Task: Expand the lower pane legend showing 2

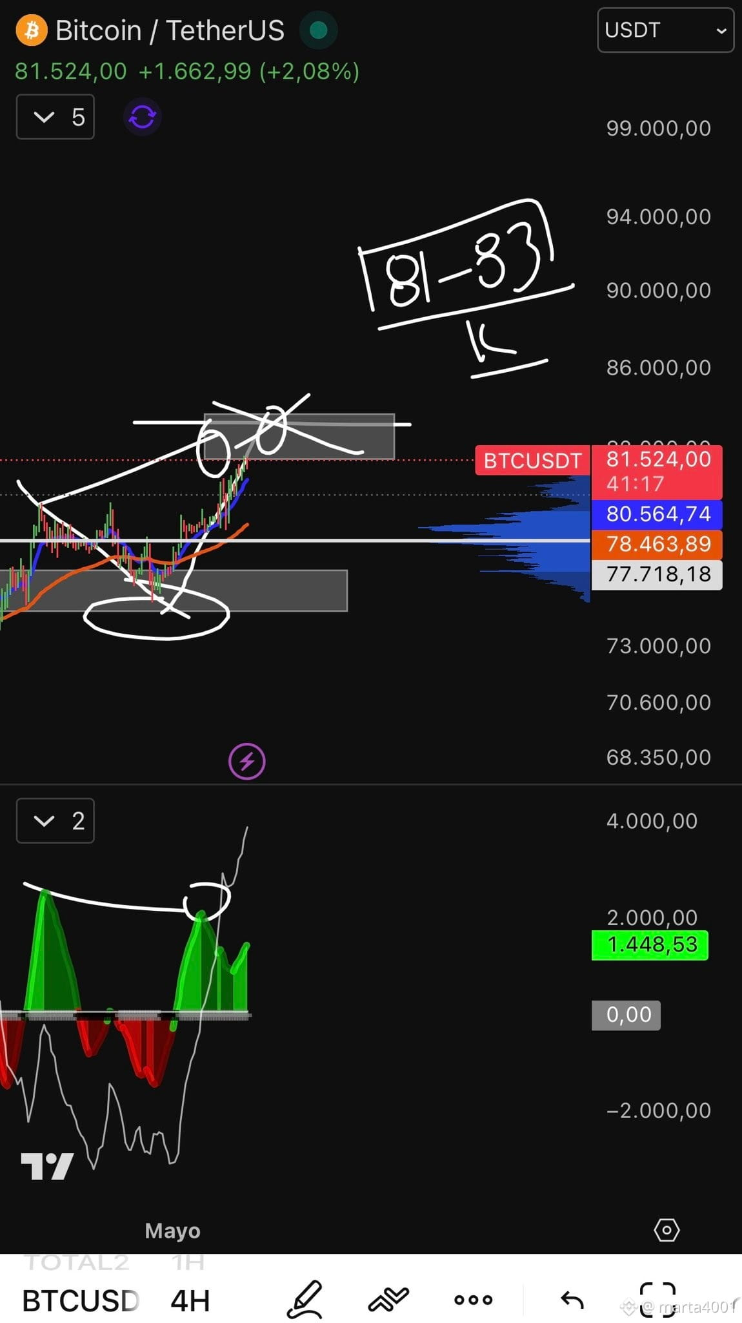Action: pyautogui.click(x=55, y=821)
